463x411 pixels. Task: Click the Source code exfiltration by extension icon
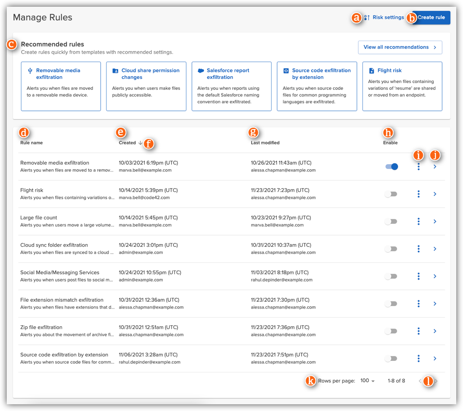(286, 70)
